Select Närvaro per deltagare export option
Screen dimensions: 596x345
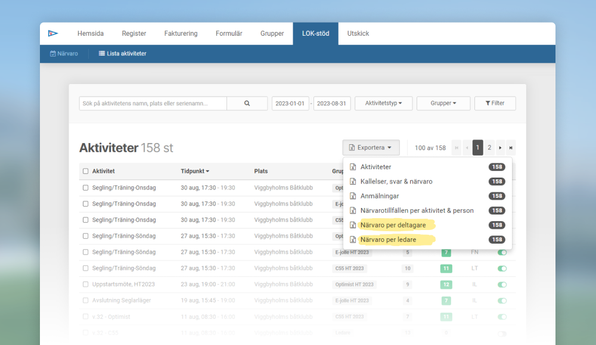coord(393,225)
